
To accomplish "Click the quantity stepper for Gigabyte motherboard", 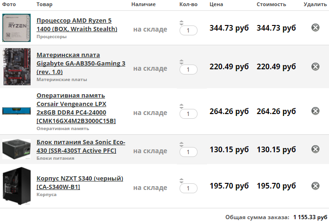I will tap(181, 61).
